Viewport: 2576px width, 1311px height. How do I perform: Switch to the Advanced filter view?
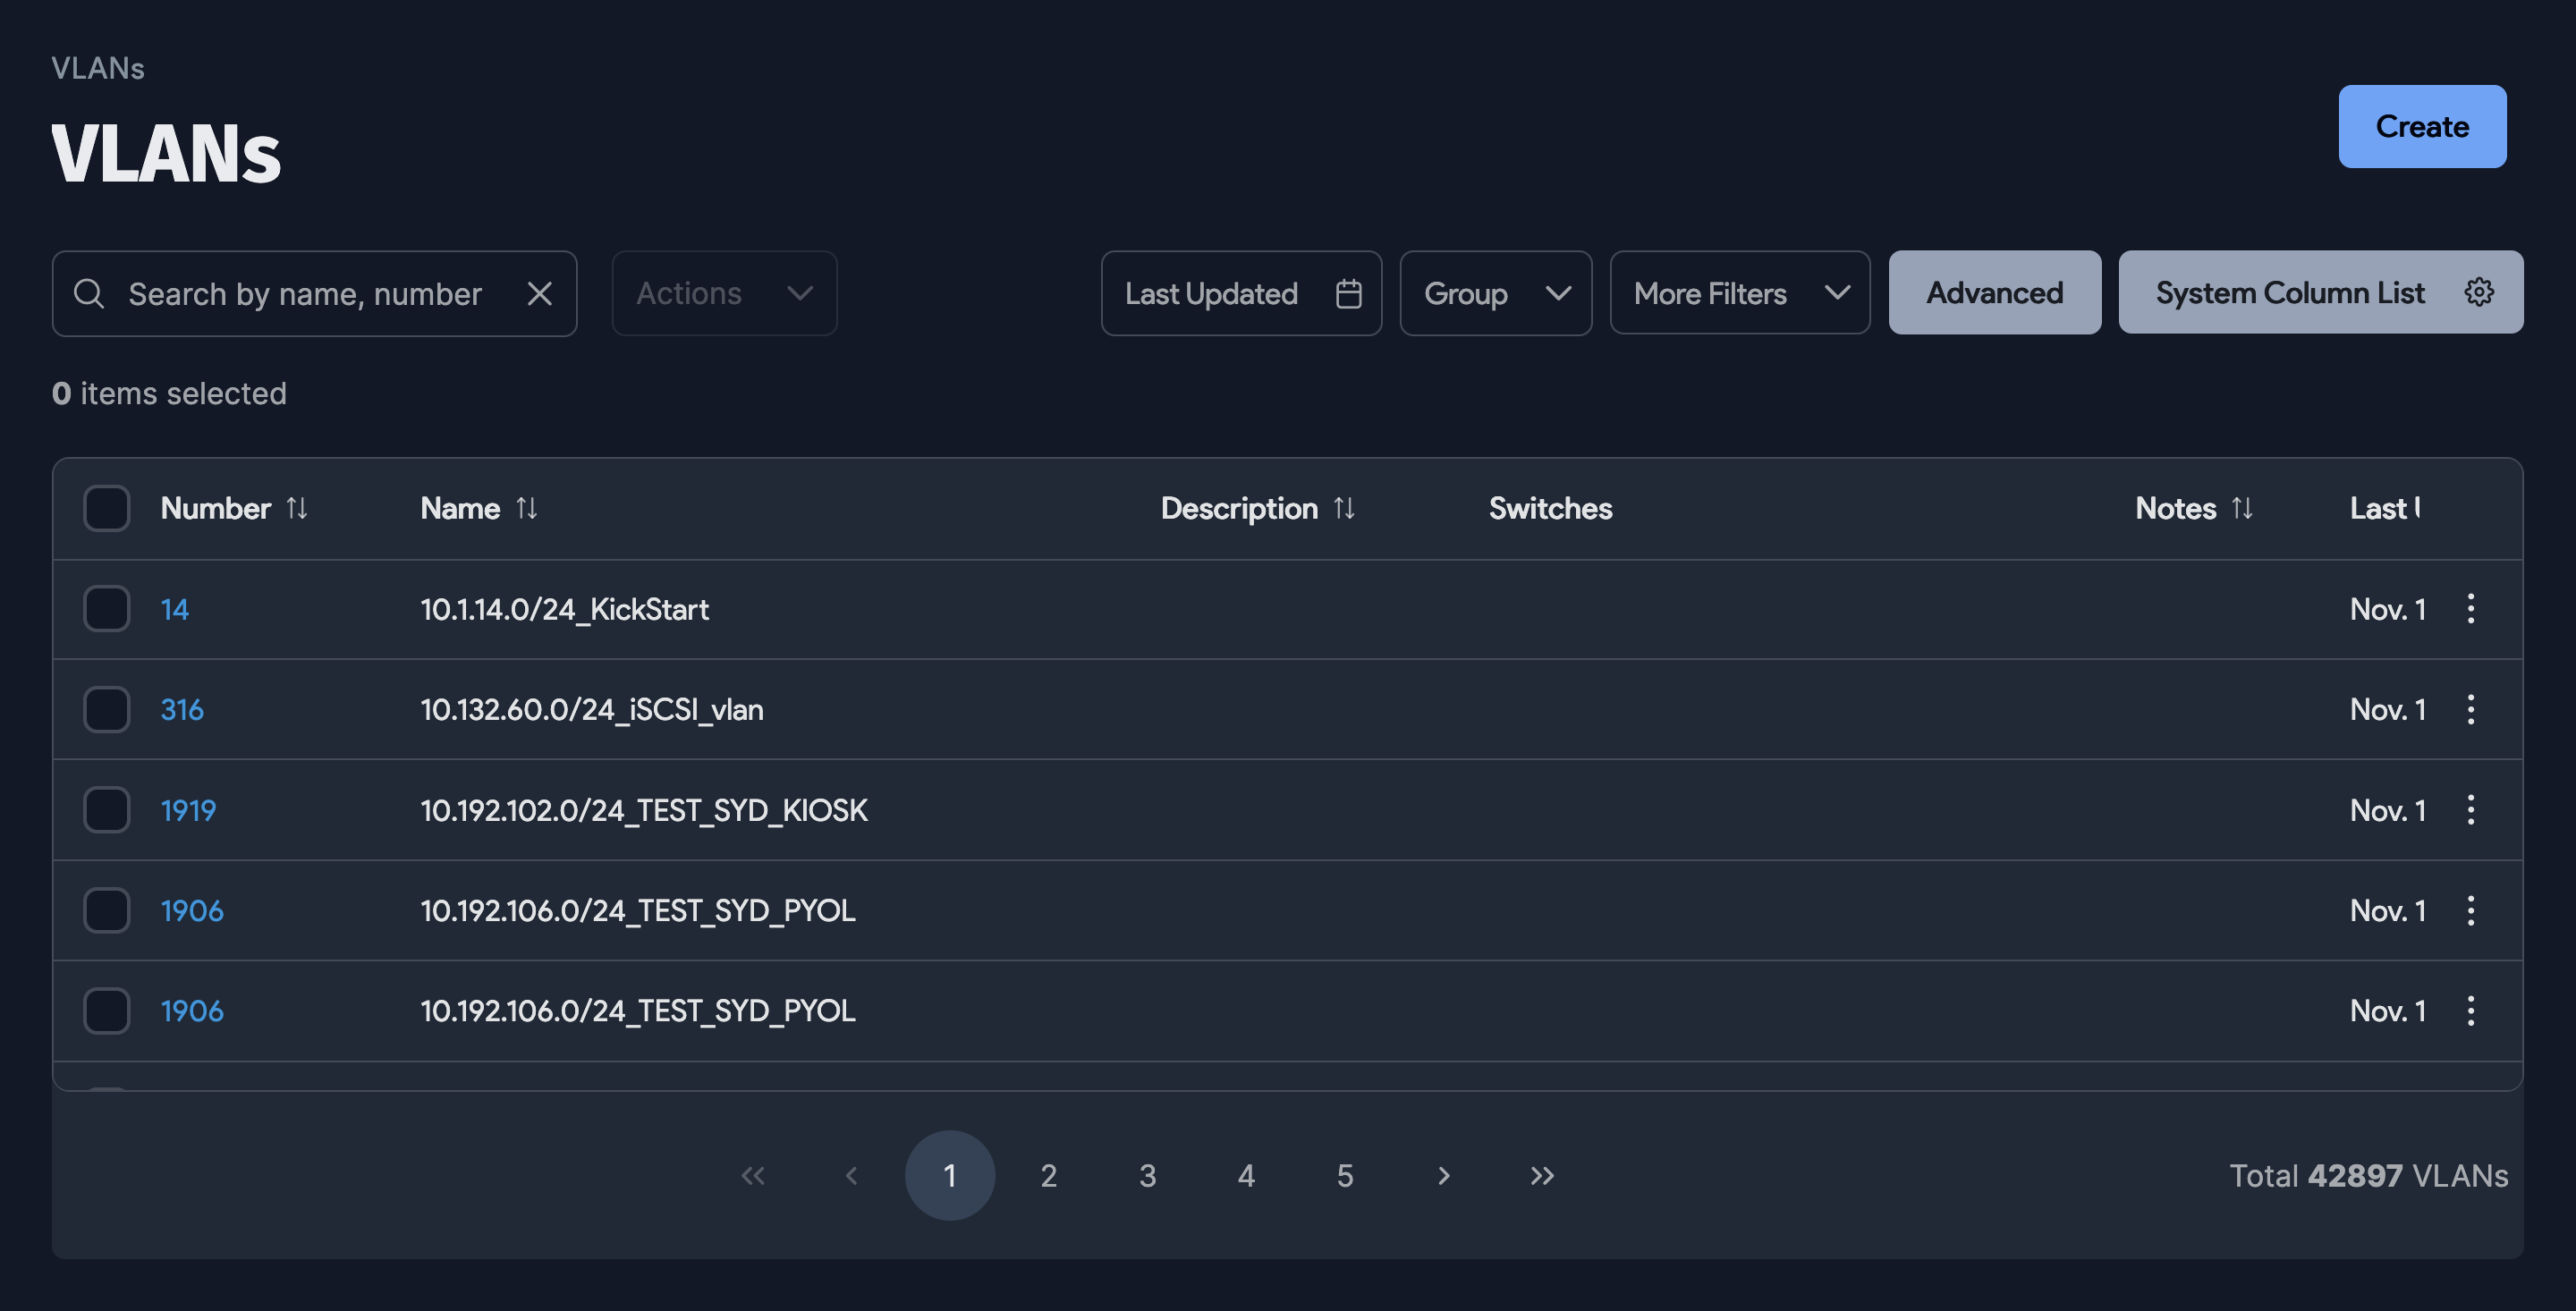click(x=1994, y=292)
